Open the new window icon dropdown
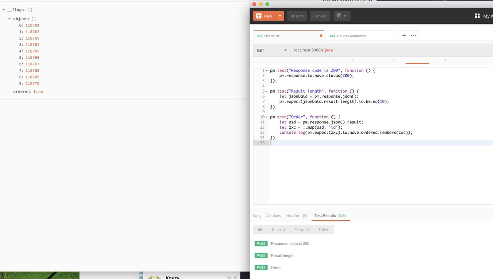This screenshot has height=279, width=493. tap(342, 16)
